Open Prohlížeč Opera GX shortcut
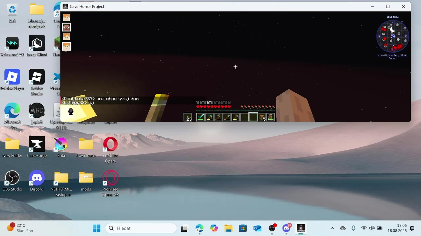 pos(111,184)
